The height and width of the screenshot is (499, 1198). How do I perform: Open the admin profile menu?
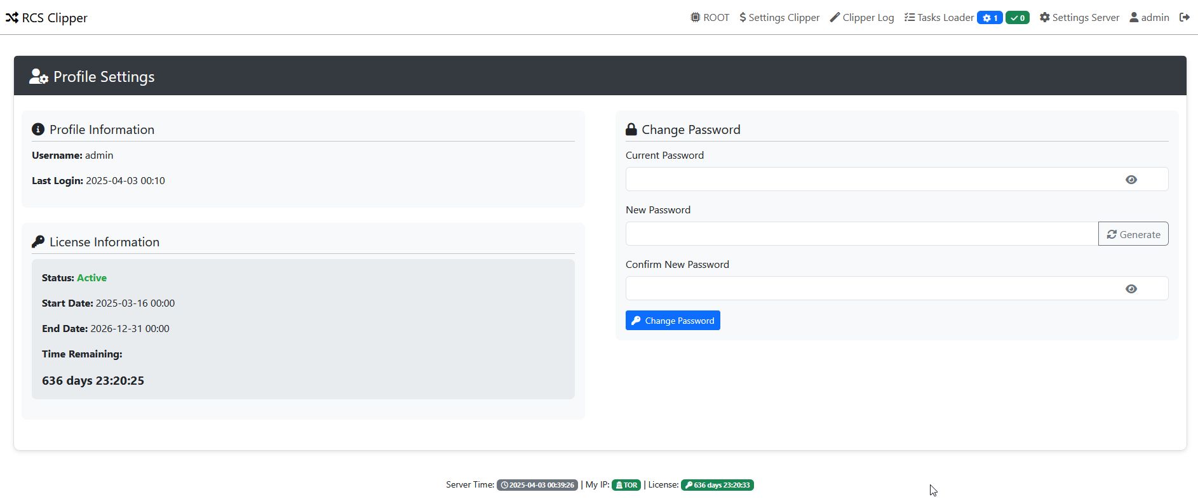point(1149,18)
